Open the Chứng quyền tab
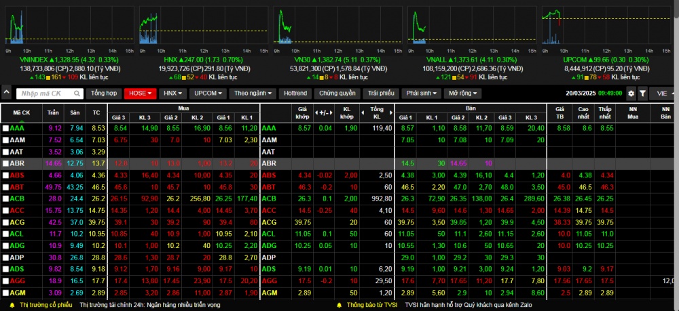The height and width of the screenshot is (311, 679). pyautogui.click(x=337, y=94)
